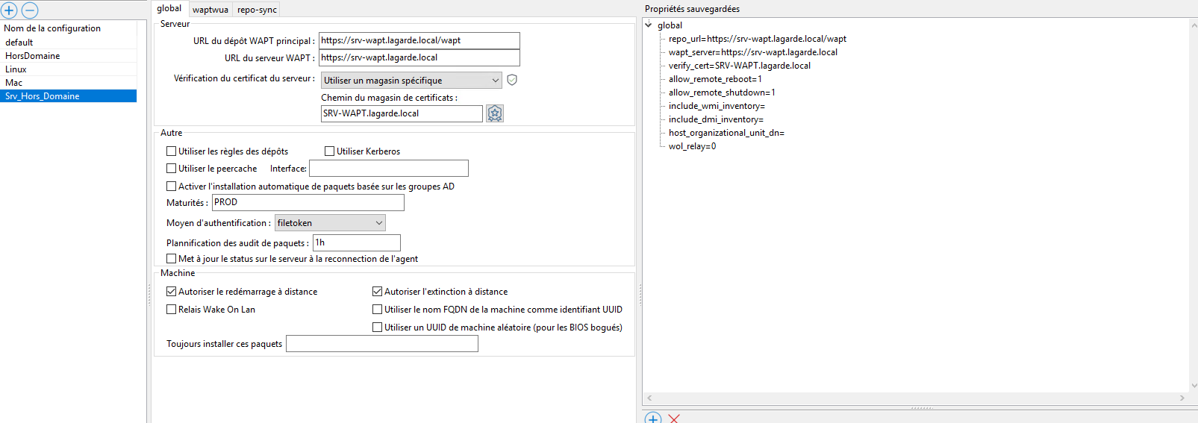Click the remove configuration minus icon
The width and height of the screenshot is (1198, 423).
30,10
